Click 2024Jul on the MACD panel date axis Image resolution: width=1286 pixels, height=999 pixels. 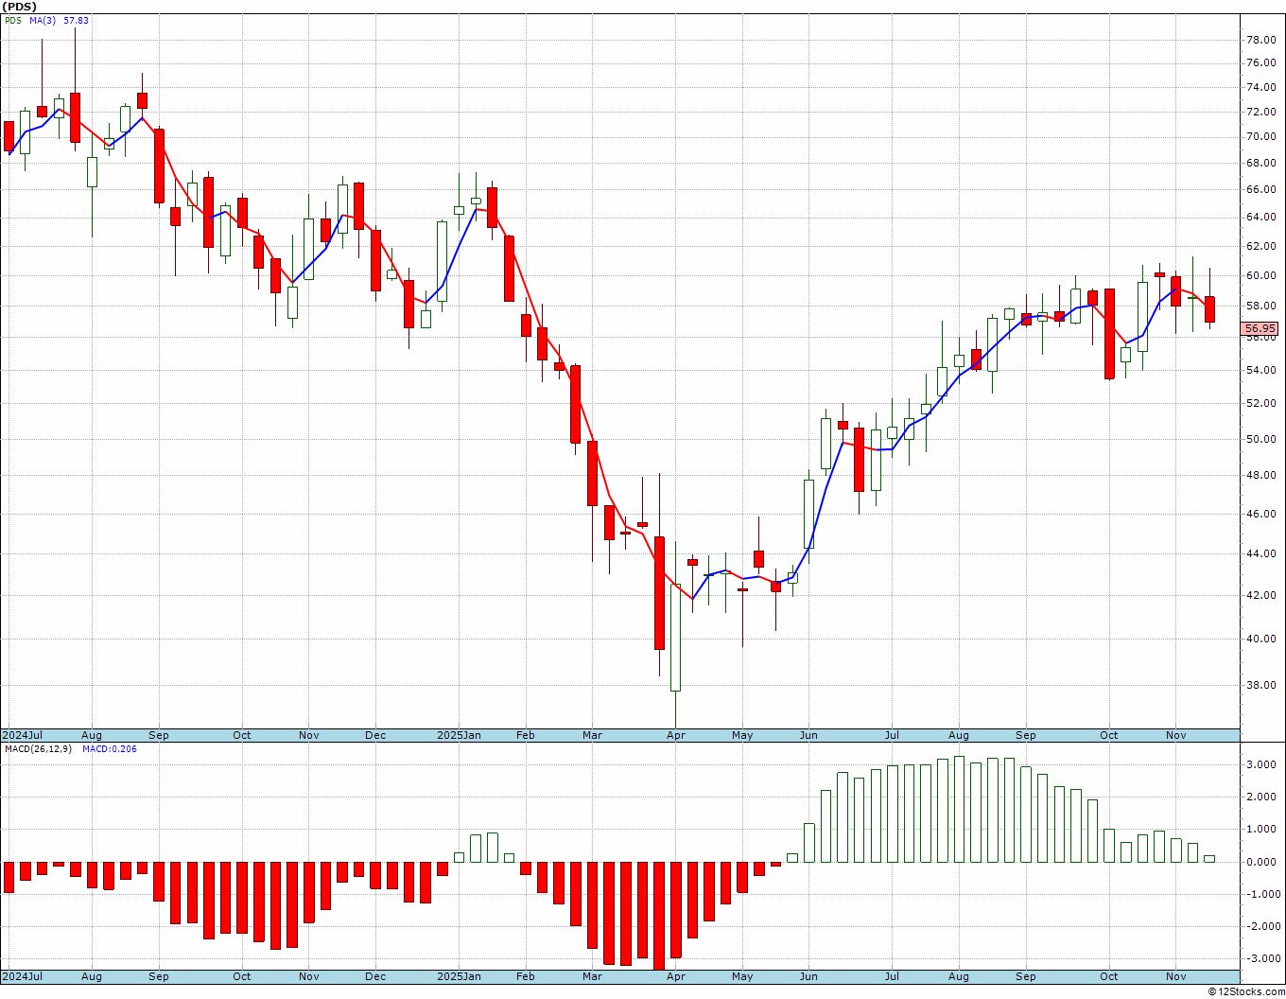click(x=23, y=976)
